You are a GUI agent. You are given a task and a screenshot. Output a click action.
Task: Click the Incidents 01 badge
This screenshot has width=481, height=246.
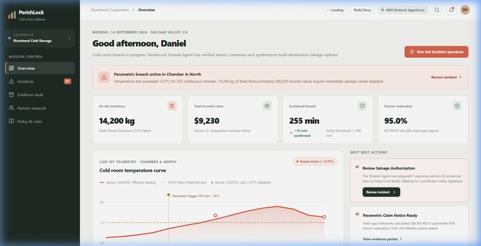tap(67, 81)
